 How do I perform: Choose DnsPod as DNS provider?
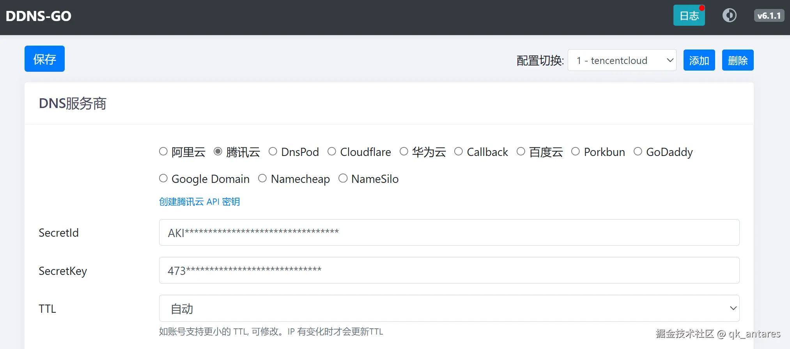point(273,151)
